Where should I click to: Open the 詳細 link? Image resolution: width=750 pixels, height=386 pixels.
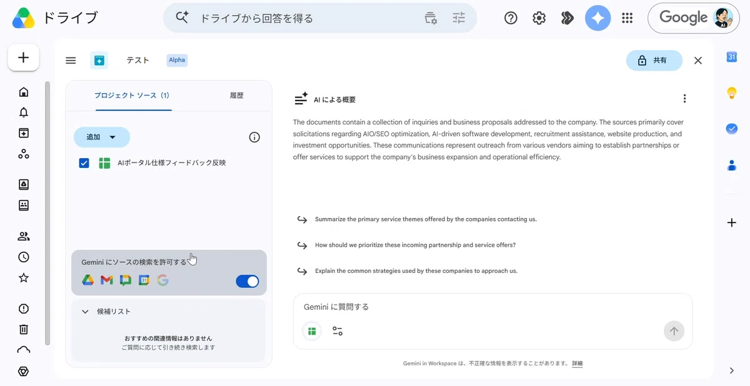tap(577, 364)
